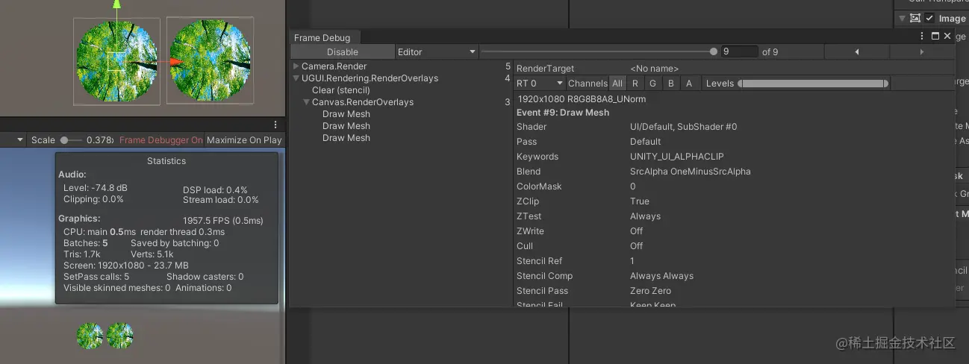
Task: Adjust the frame event slider handle
Action: [x=714, y=51]
